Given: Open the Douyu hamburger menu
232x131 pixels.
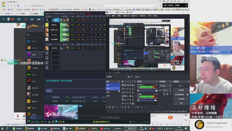Looking at the screenshot, I should coord(3,19).
